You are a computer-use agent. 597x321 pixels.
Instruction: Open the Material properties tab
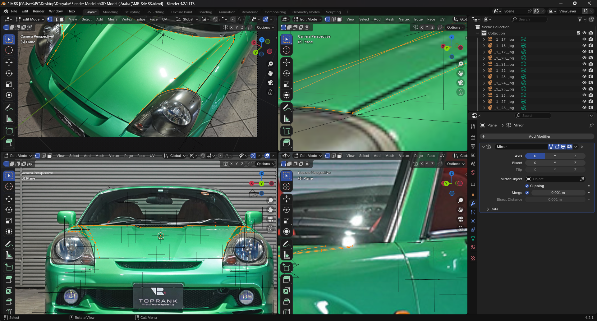(473, 247)
